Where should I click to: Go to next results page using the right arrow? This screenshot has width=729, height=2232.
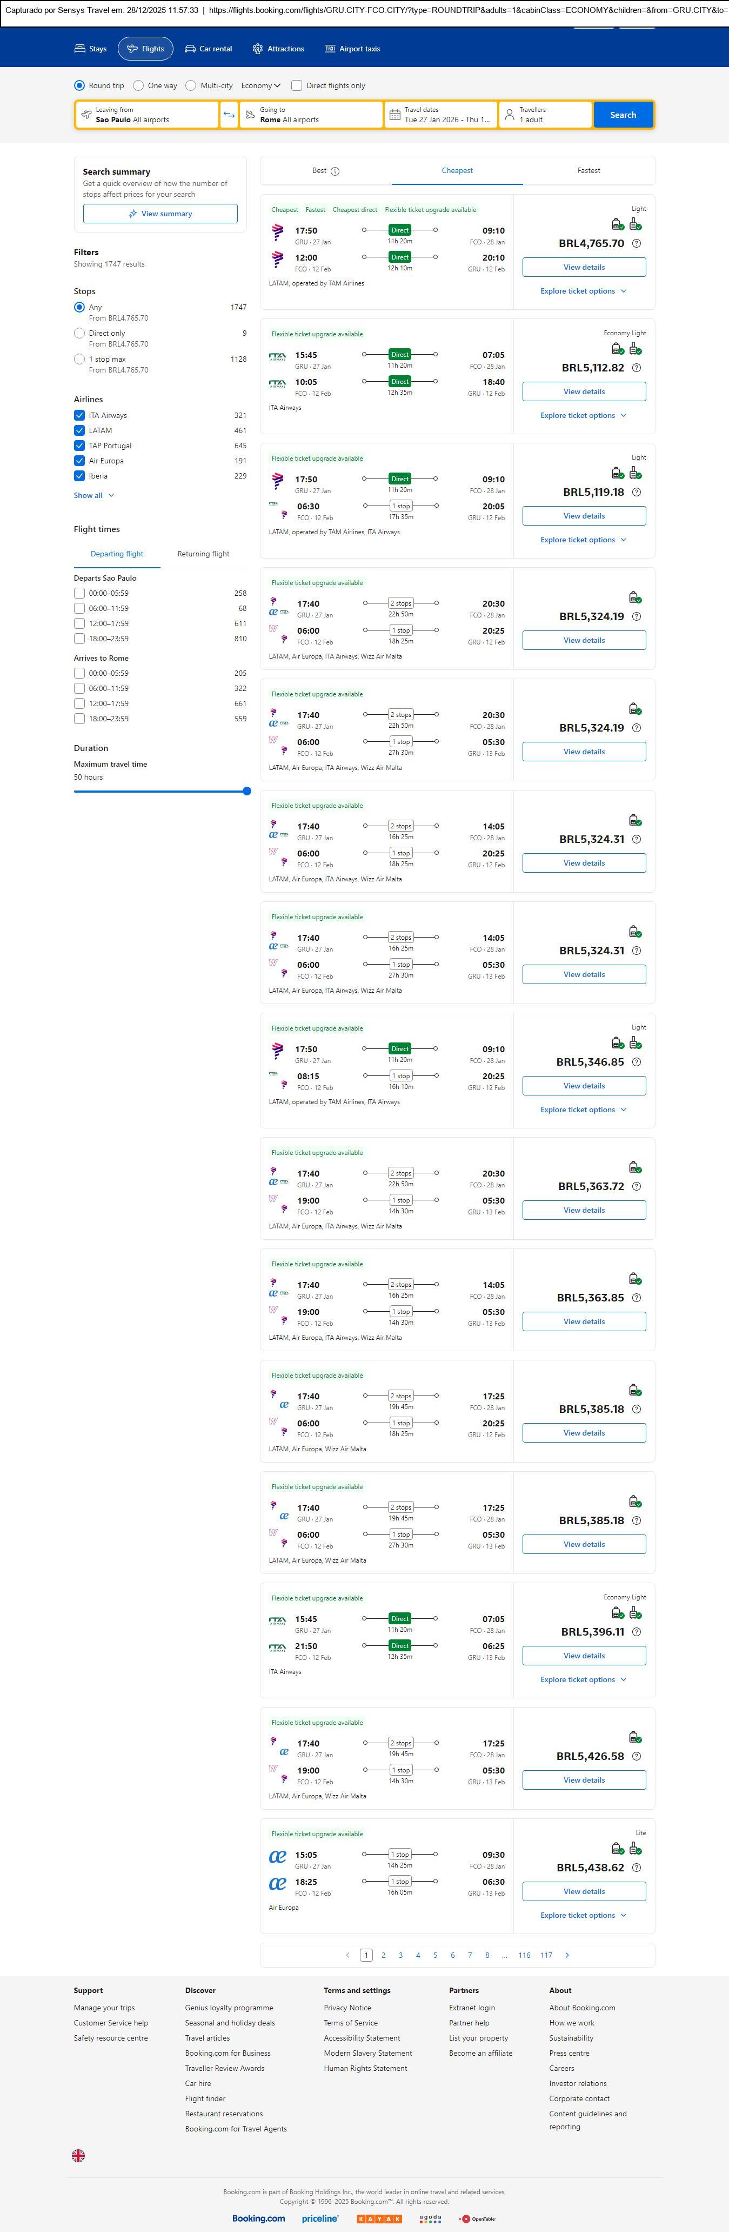coord(567,1955)
